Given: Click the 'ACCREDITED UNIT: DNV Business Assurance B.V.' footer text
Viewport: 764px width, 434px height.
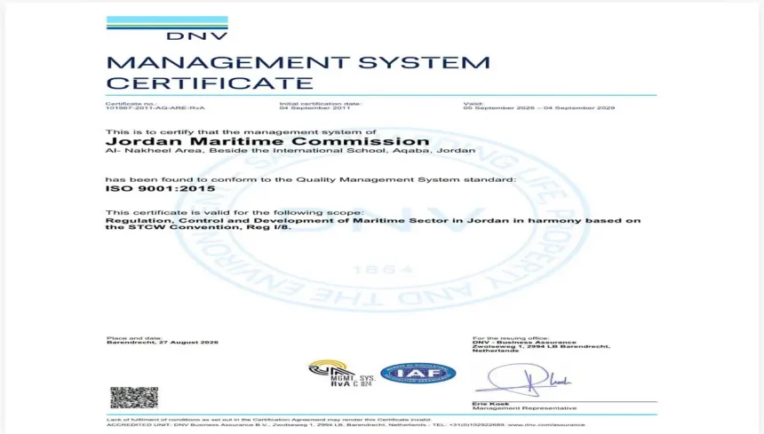Looking at the screenshot, I should pos(188,425).
